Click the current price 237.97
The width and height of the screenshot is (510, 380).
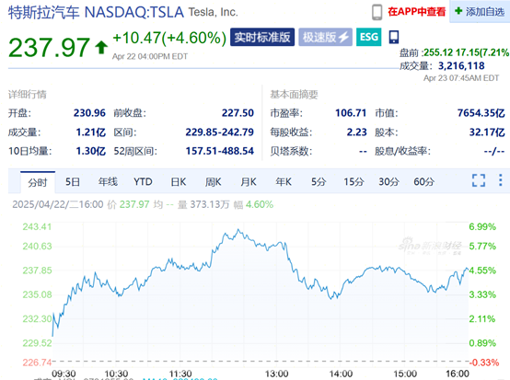click(x=49, y=48)
